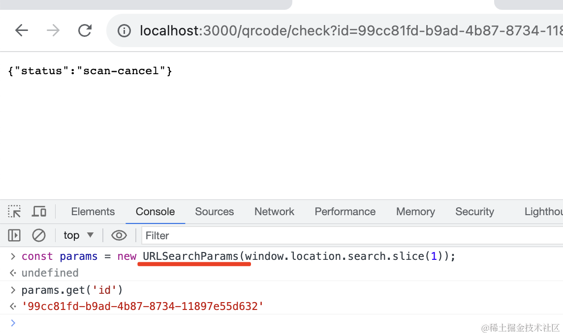Viewport: 563px width, 336px height.
Task: Switch to the Elements tab
Action: click(x=93, y=212)
